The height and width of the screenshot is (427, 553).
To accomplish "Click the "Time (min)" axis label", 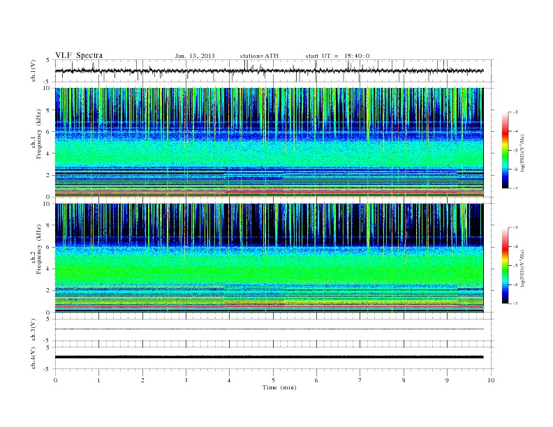I will click(x=279, y=387).
